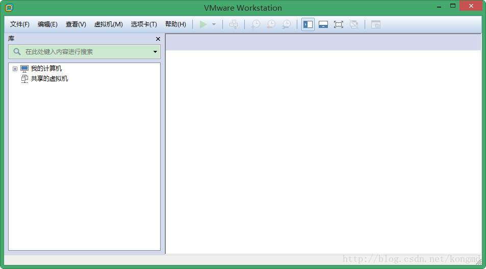Click the 我的计算机 monitor icon

[x=24, y=69]
